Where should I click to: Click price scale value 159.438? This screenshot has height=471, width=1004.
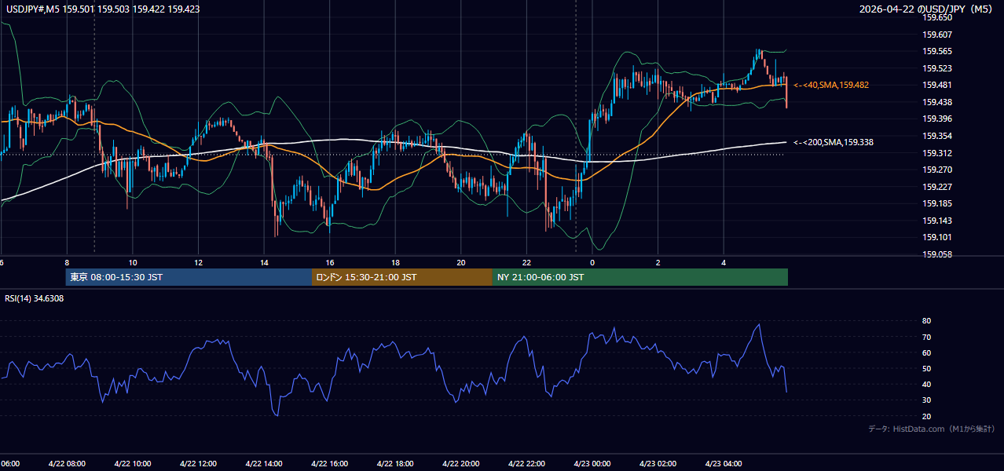(937, 102)
